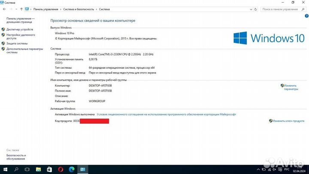Open the Microsoft license terms link
309x174 pixels.
click(x=167, y=114)
